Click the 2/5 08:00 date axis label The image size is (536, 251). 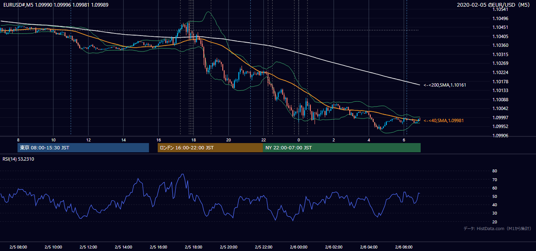18,247
